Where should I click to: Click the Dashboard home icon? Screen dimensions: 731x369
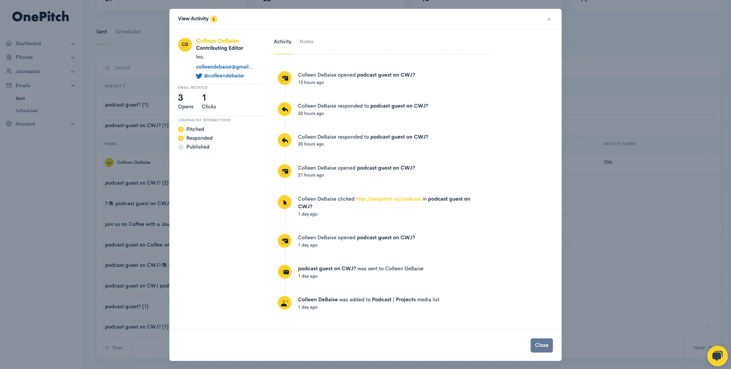[9, 43]
